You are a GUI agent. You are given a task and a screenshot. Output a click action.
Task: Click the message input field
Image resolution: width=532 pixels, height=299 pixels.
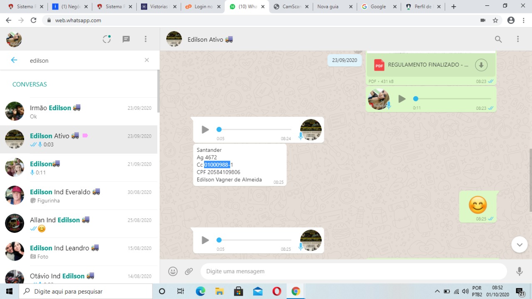point(353,271)
